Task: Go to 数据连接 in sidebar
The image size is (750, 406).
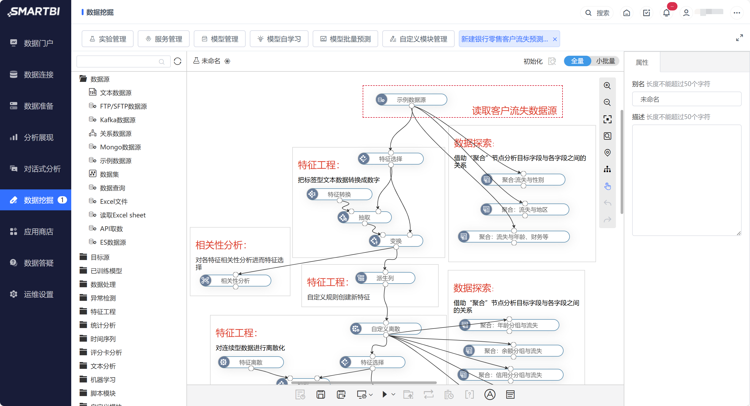Action: (36, 75)
